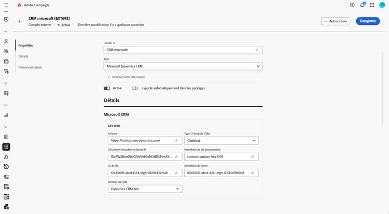Screen dimensions: 389x214
Task: Open the hammer tool icon in sidebar
Action: [x=6, y=157]
